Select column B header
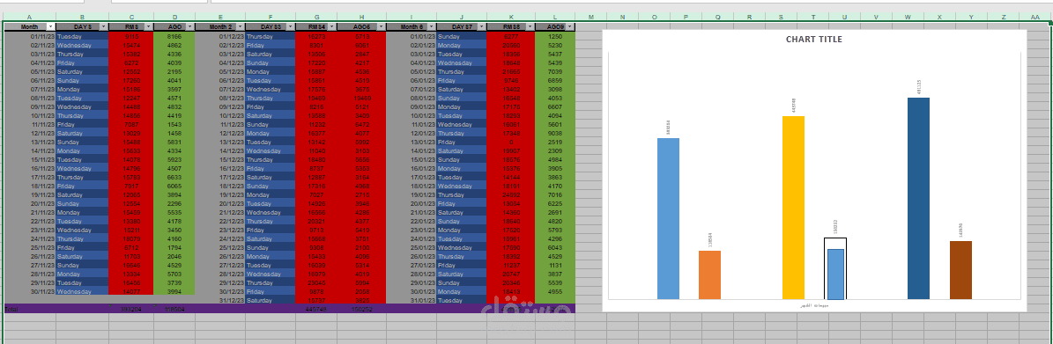1053x344 pixels. (82, 17)
